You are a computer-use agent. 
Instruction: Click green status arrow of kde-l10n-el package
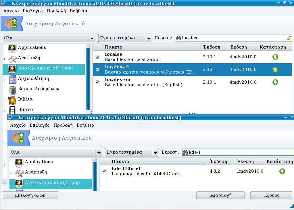click(282, 171)
